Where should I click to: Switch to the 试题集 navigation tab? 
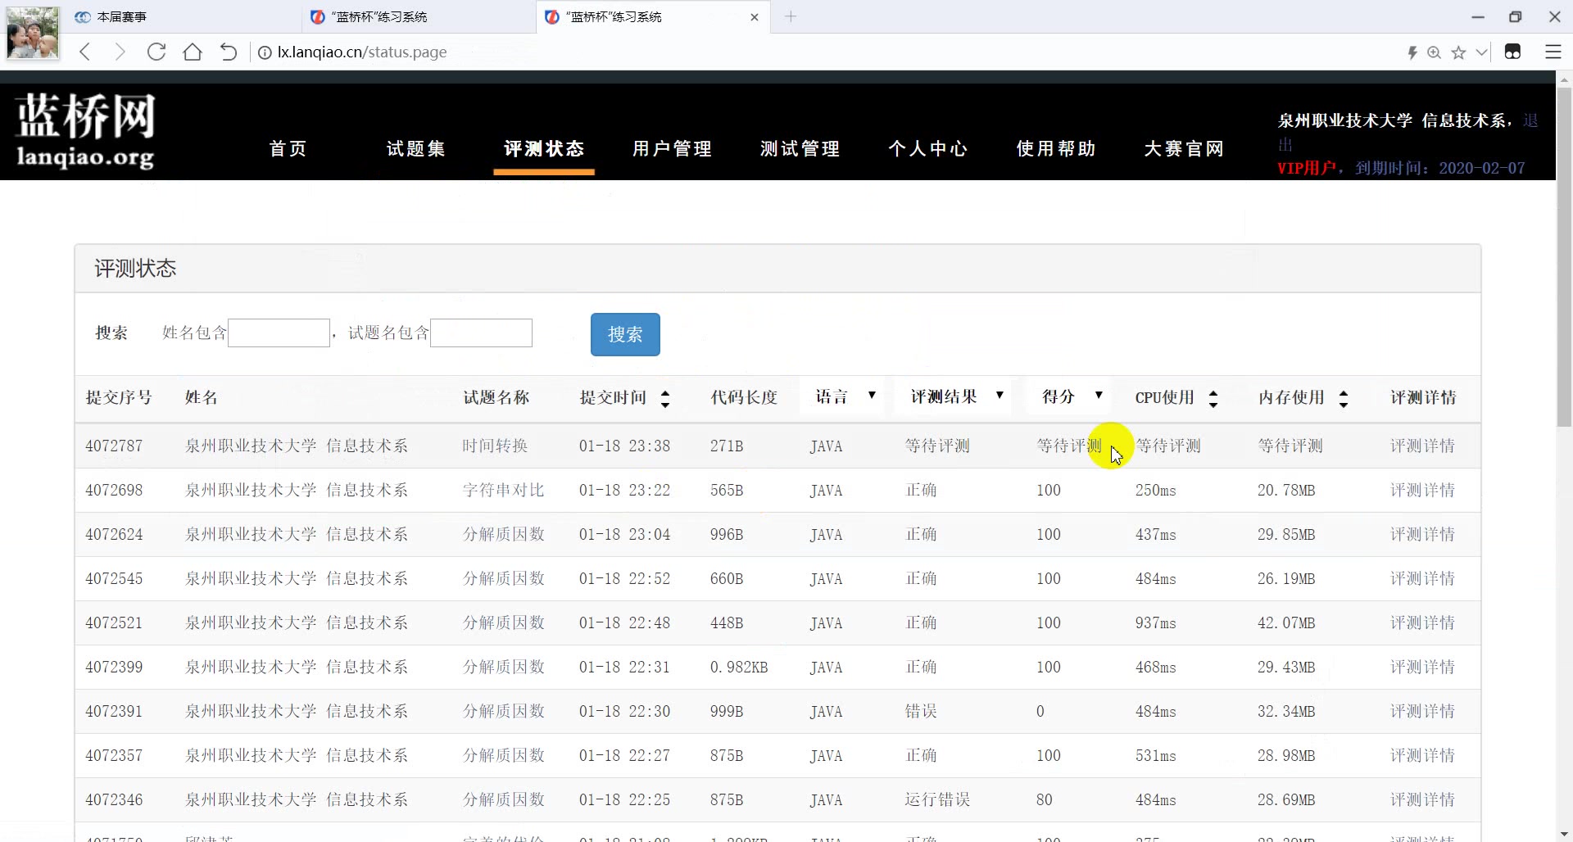415,149
